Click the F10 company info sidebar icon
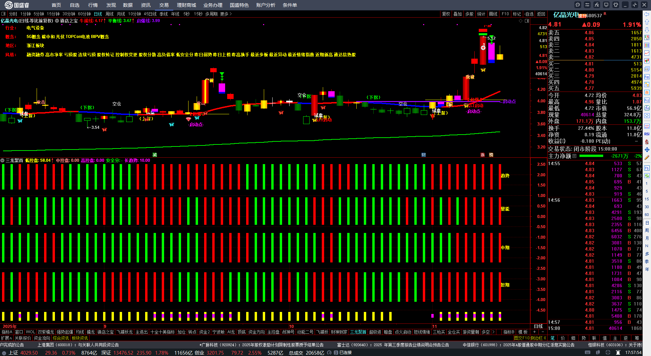Screen dimensions: 651x356 (x=647, y=77)
